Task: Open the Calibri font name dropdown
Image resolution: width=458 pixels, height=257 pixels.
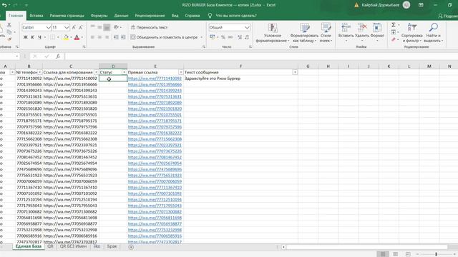Action: point(49,27)
